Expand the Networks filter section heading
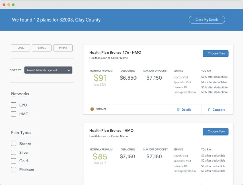The height and width of the screenshot is (185, 243). (x=20, y=94)
